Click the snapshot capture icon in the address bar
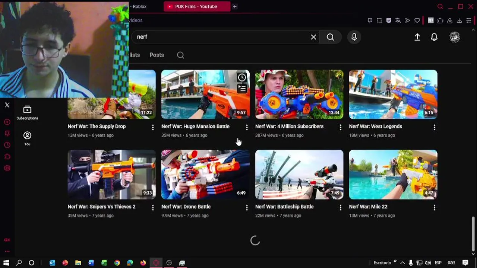The width and height of the screenshot is (477, 268). coord(379,20)
